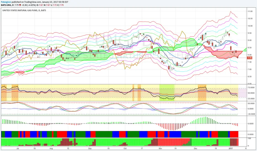Click the 8.00 price axis label
This screenshot has width=257, height=151.
coord(250,55)
